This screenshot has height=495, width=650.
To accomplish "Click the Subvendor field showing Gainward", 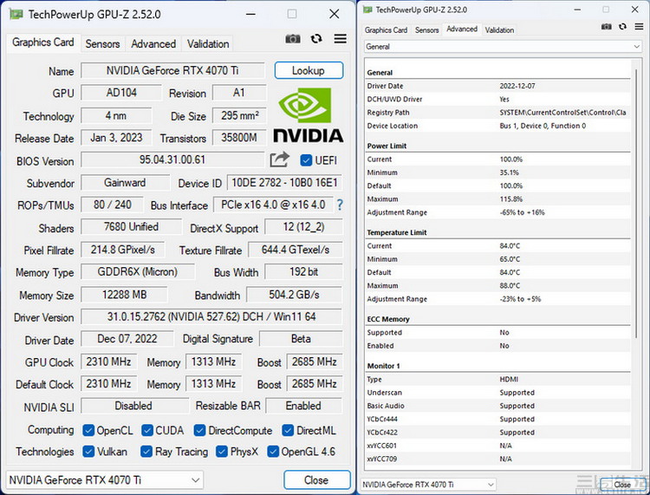I will [x=125, y=183].
